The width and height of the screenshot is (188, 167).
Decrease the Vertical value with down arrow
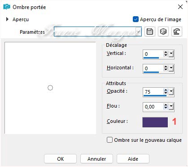(x=166, y=55)
